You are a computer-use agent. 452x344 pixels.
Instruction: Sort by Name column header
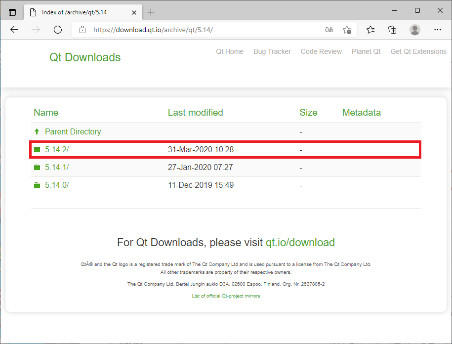(x=46, y=113)
